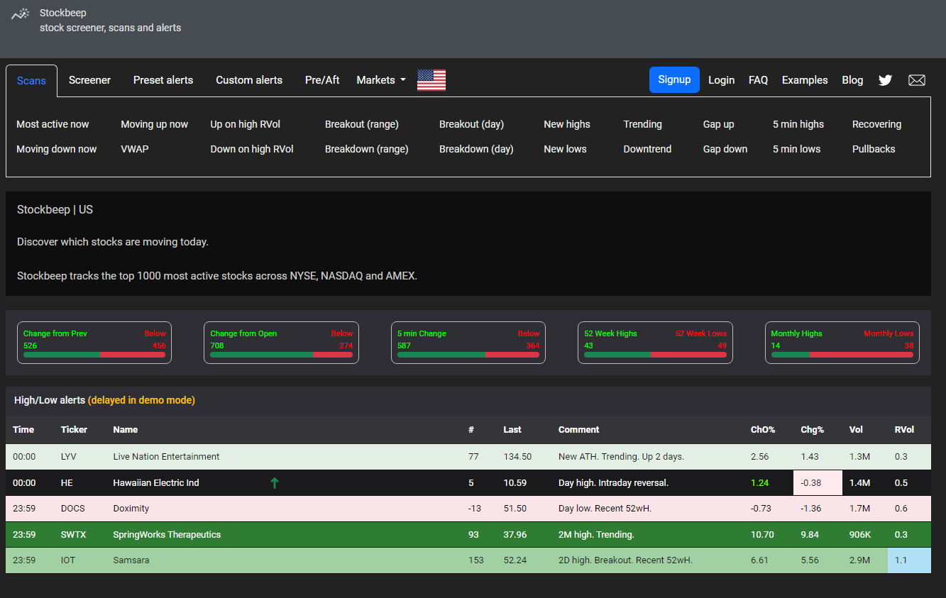Select Moving up now scan
The width and height of the screenshot is (946, 598).
154,124
